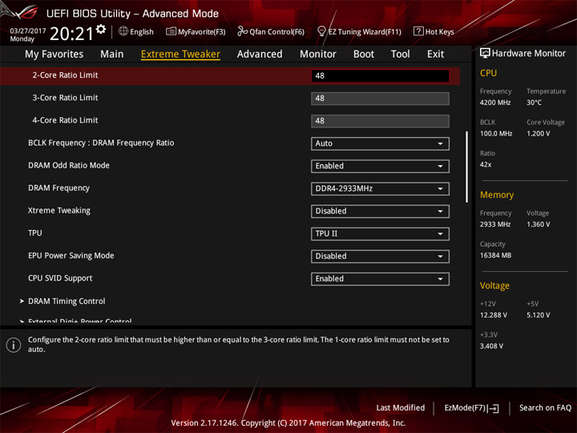Screen dimensions: 577x433
Task: Click BCLK 100.0 MHz value
Action: click(496, 133)
